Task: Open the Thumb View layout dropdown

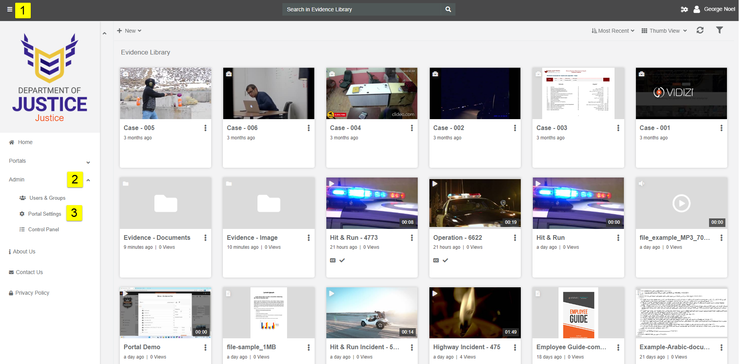Action: pyautogui.click(x=664, y=31)
